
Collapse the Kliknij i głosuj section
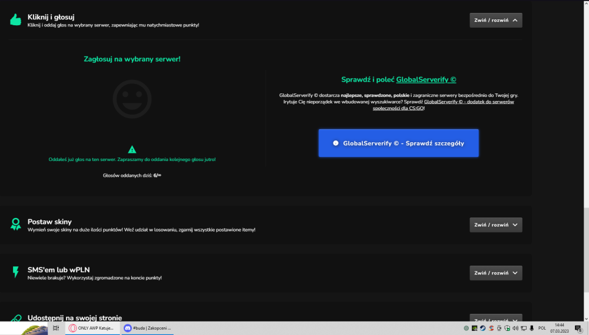[496, 20]
